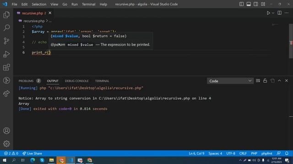Click the $array variable on line 2
The height and width of the screenshot is (164, 293).
38,31
